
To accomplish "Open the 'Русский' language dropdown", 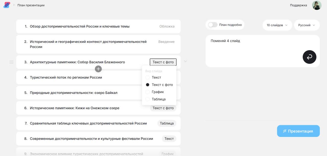I will 307,25.
